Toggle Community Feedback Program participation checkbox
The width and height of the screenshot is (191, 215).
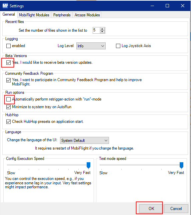(8, 80)
